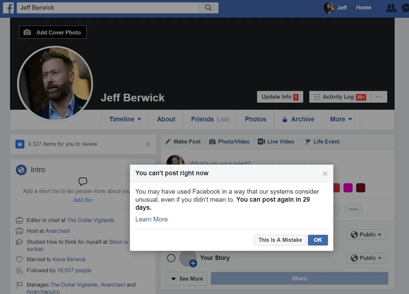The width and height of the screenshot is (409, 294).
Task: Expand the See More button
Action: pyautogui.click(x=187, y=279)
